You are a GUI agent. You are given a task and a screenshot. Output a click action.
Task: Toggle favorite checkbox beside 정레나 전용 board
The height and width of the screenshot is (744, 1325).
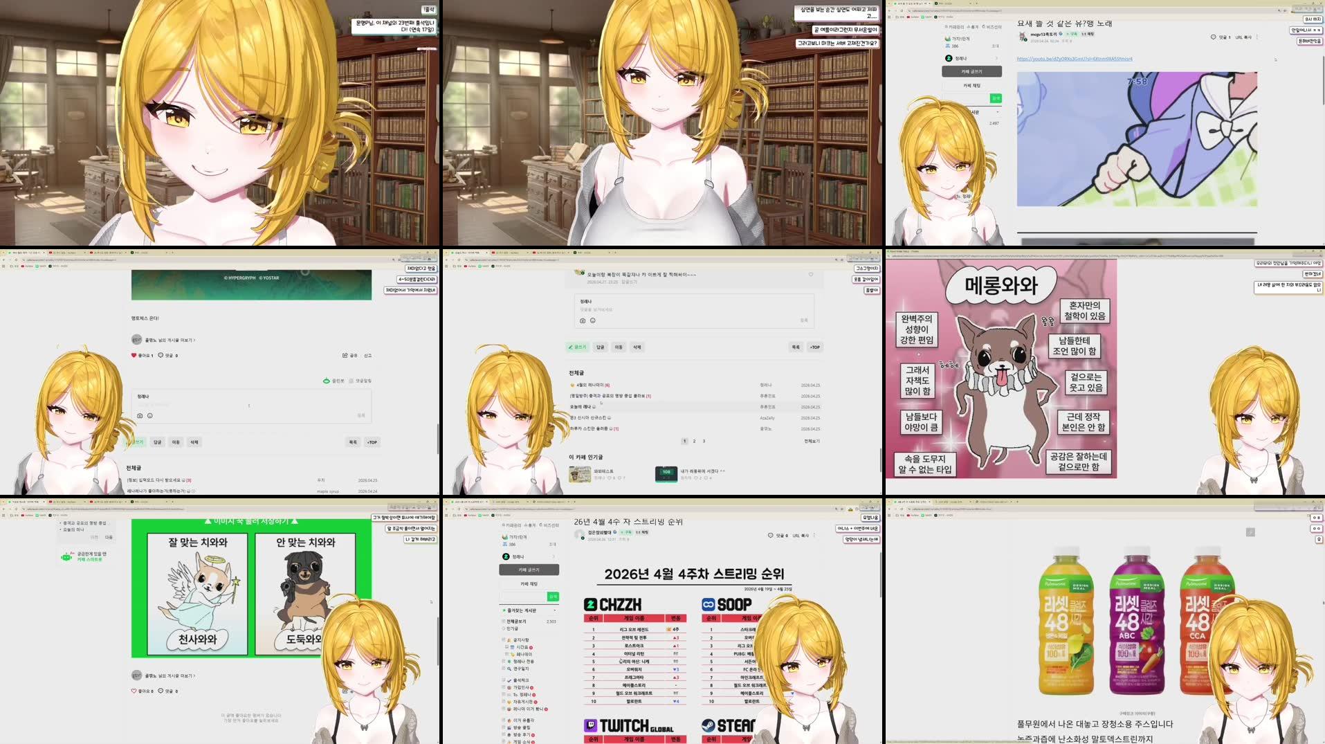click(x=504, y=662)
